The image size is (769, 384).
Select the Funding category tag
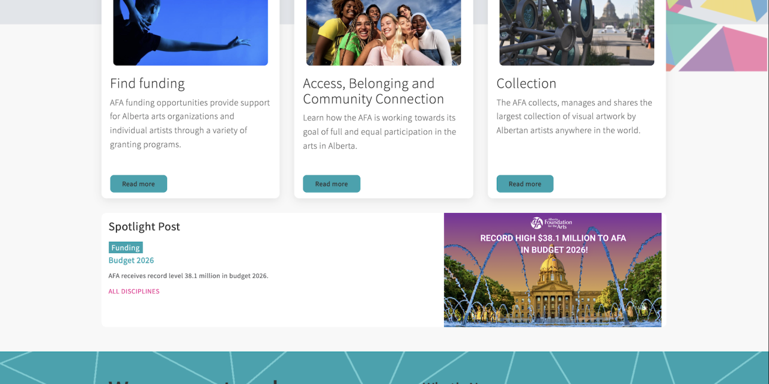pos(126,247)
